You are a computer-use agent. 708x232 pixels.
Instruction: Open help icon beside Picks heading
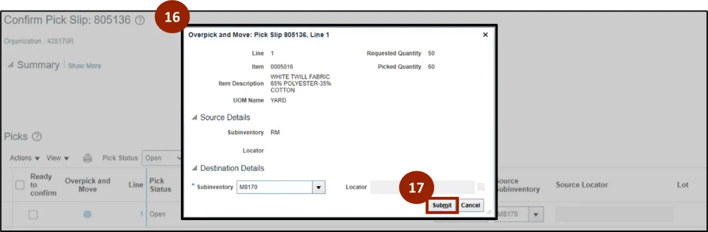(x=37, y=136)
